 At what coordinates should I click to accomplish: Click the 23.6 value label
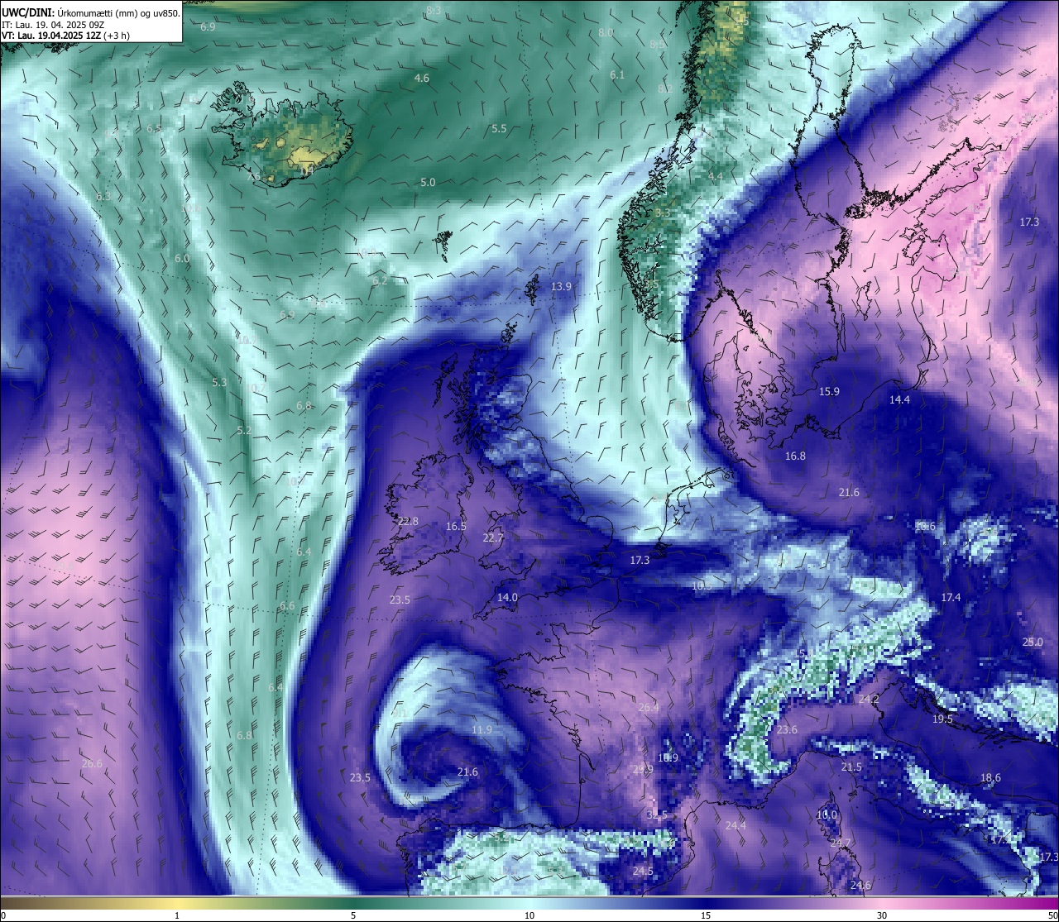click(x=787, y=729)
